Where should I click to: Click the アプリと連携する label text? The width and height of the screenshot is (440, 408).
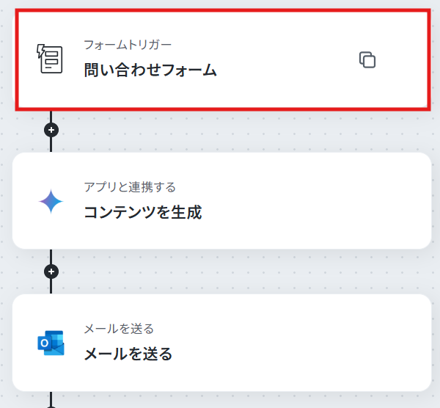(x=130, y=187)
